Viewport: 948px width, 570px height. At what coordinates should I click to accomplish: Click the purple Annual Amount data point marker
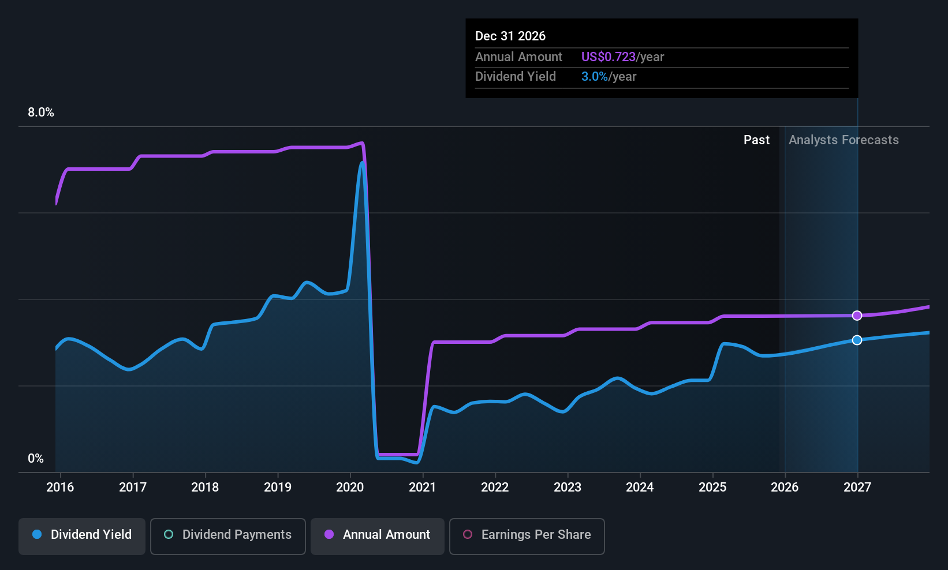coord(857,316)
